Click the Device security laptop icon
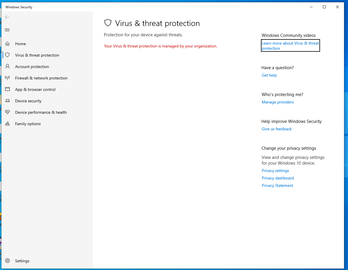The height and width of the screenshot is (270, 348). (7, 101)
